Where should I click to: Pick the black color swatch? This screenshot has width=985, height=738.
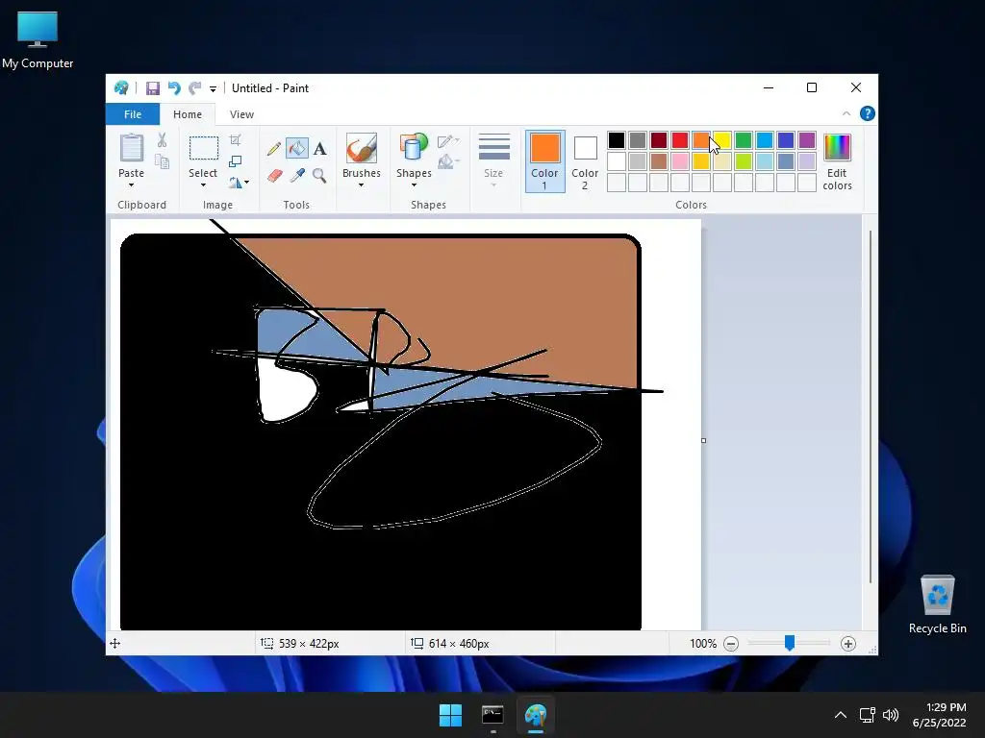tap(617, 140)
